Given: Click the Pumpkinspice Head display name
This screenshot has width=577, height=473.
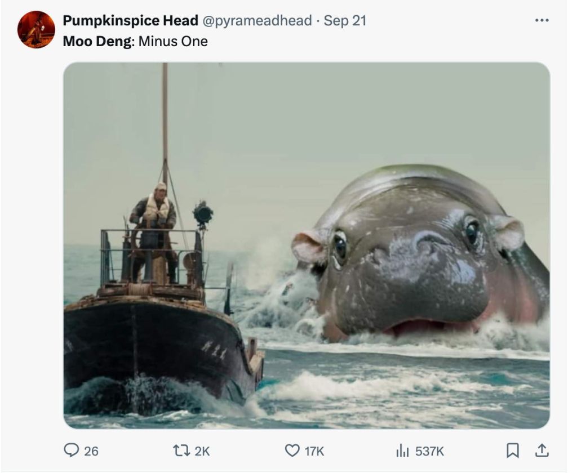Looking at the screenshot, I should pyautogui.click(x=130, y=20).
